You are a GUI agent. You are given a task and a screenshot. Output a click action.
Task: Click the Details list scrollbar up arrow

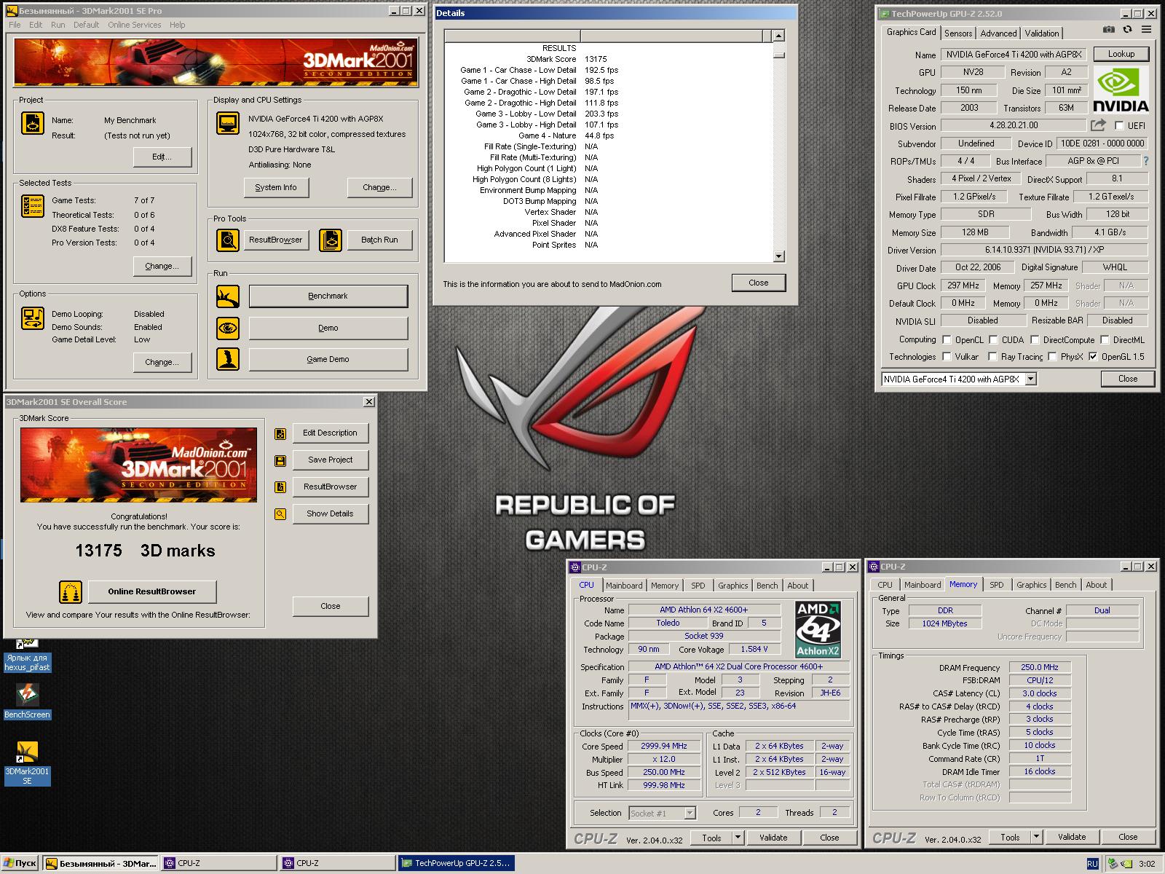click(x=779, y=36)
